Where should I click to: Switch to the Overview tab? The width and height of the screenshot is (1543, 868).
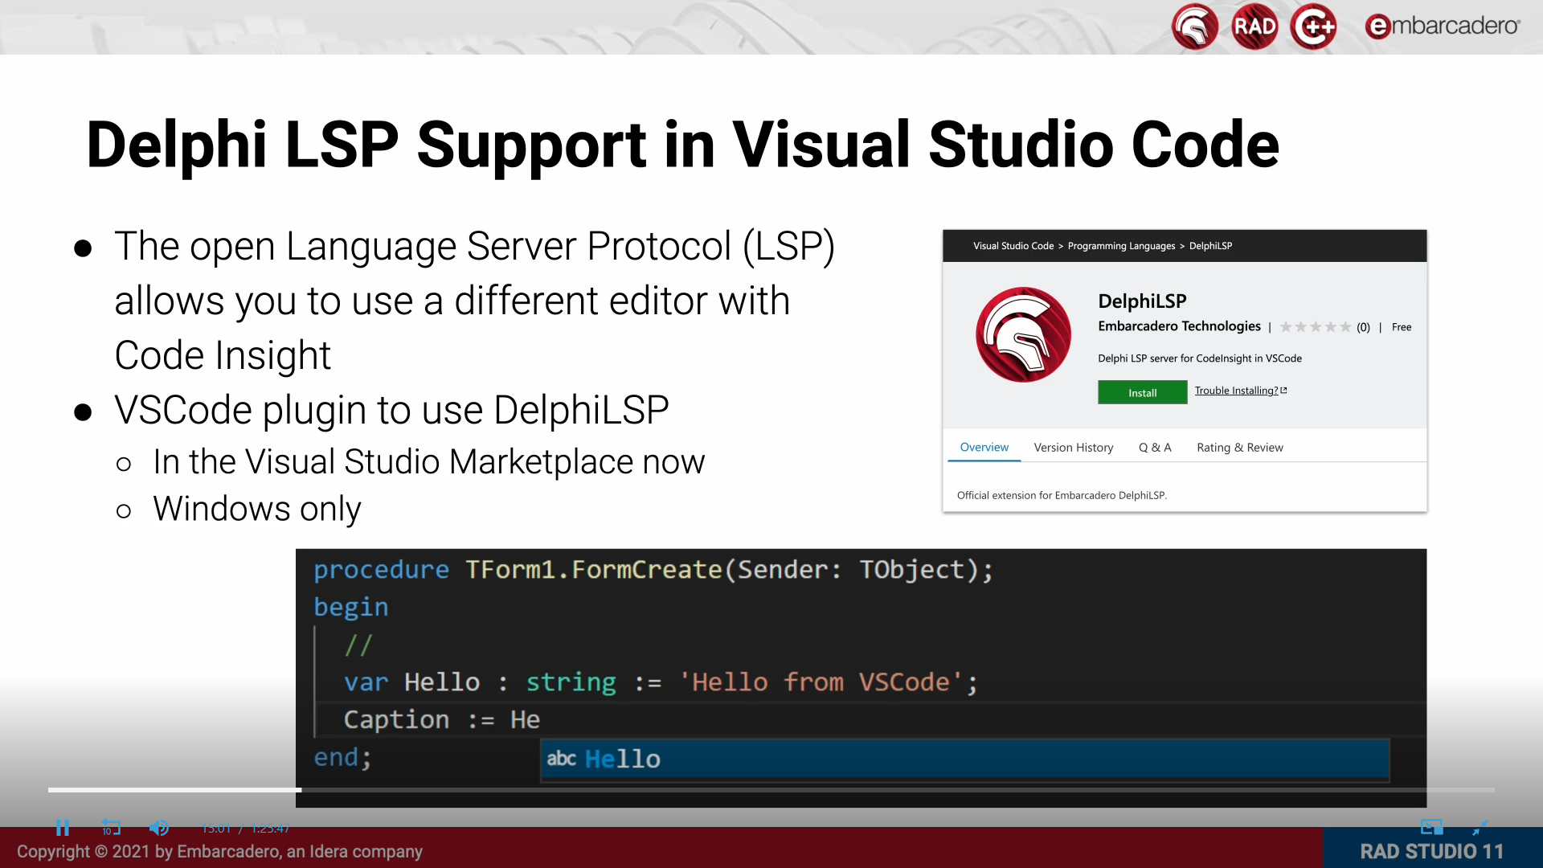(x=984, y=448)
